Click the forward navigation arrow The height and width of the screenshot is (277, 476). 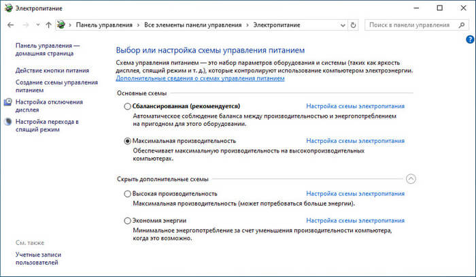coord(26,25)
